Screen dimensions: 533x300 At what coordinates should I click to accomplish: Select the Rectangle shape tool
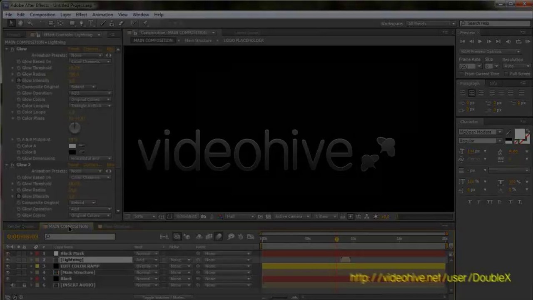coord(72,23)
